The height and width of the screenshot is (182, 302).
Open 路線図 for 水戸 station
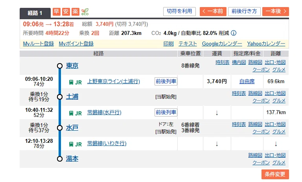[255, 124]
